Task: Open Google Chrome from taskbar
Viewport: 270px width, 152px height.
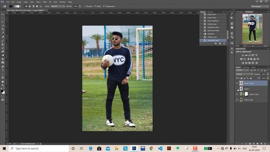Action: tap(151, 149)
